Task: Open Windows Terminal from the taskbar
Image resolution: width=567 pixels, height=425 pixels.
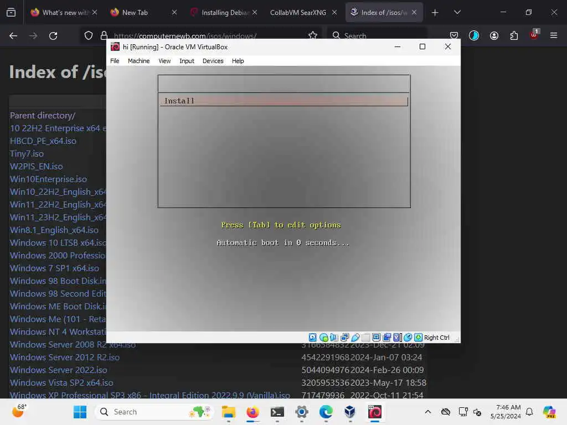Action: click(277, 412)
